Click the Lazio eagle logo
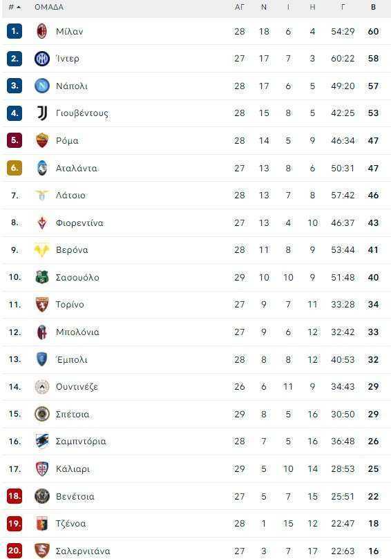The height and width of the screenshot is (559, 391). coord(42,195)
